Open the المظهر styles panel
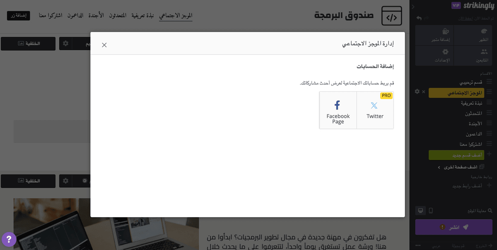 pyautogui.click(x=473, y=35)
